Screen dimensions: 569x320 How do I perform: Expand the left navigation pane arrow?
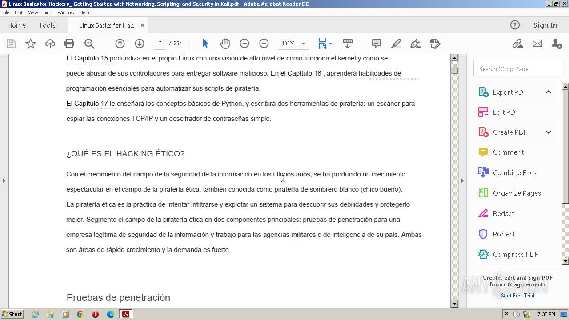(x=4, y=180)
